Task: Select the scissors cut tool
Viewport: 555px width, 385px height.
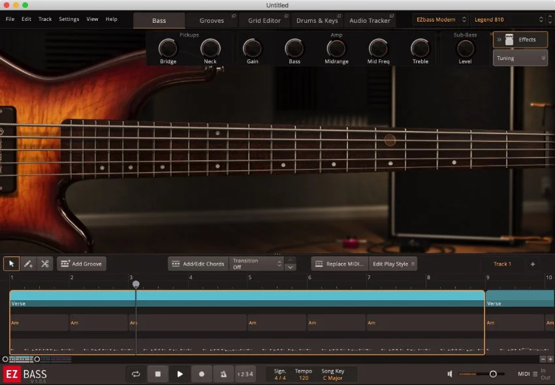Action: pos(45,264)
